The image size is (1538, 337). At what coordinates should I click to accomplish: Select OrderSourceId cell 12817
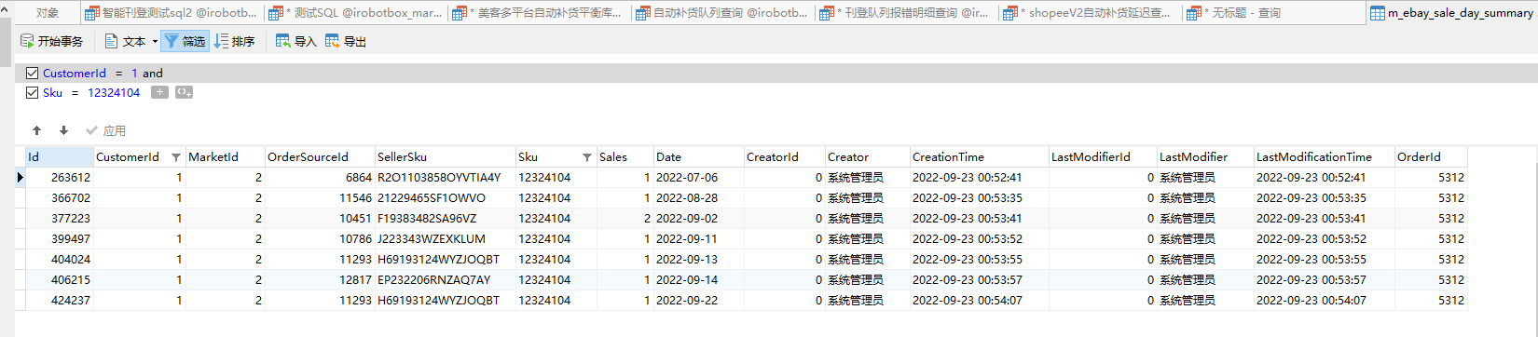tap(320, 279)
